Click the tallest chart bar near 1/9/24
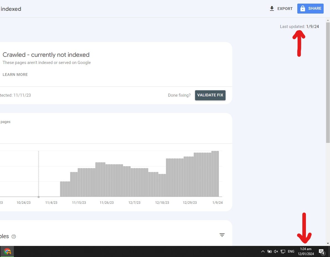 tap(215, 174)
